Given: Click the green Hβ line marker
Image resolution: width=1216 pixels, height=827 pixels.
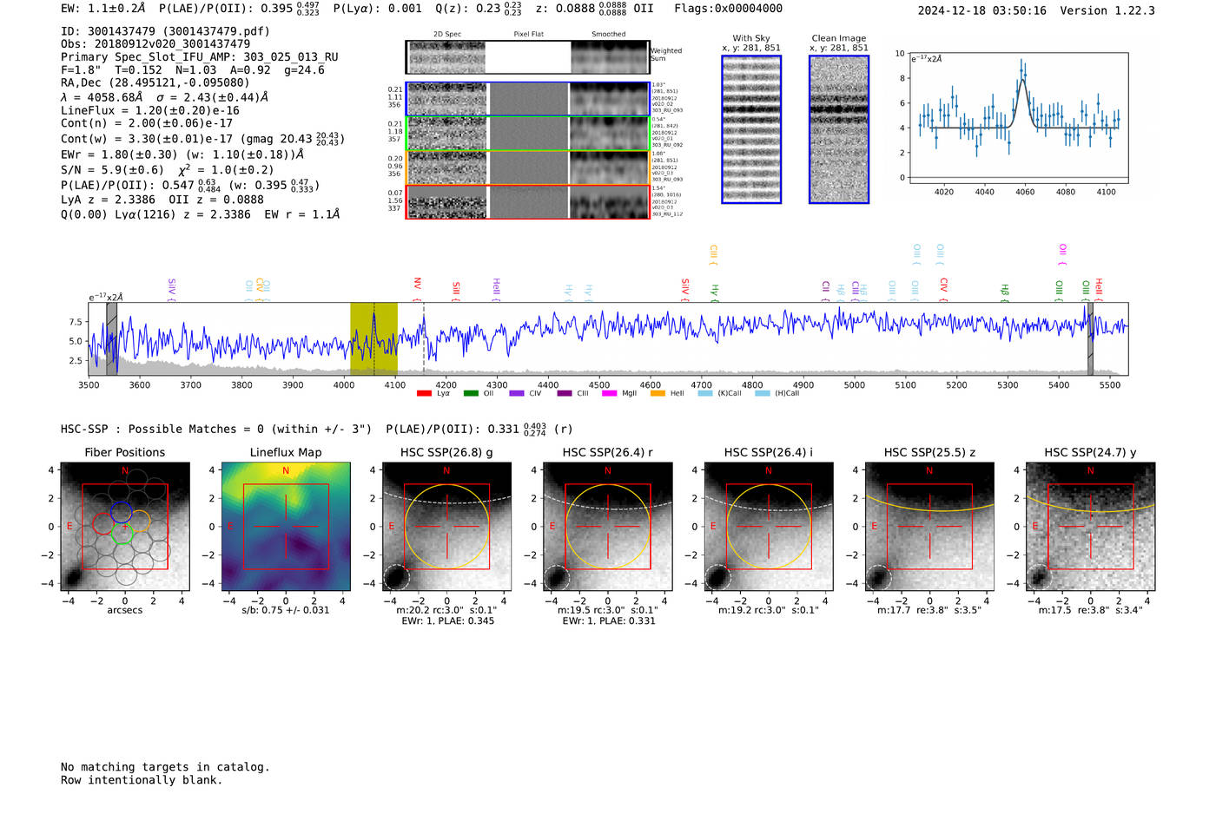Looking at the screenshot, I should tap(1005, 292).
